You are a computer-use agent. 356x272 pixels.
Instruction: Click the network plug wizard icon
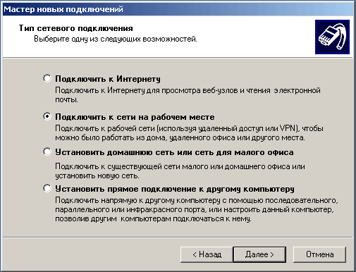coord(332,37)
